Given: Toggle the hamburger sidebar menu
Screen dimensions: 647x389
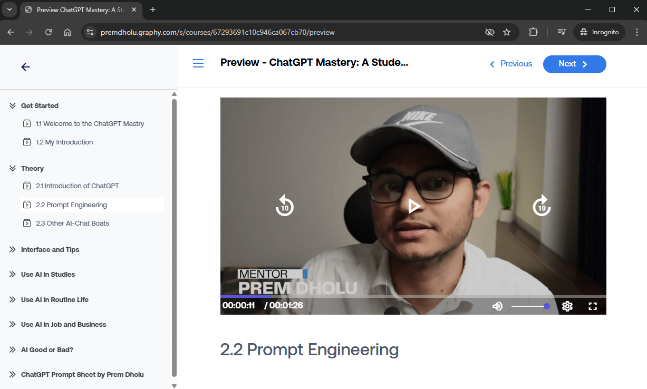Looking at the screenshot, I should (x=198, y=64).
